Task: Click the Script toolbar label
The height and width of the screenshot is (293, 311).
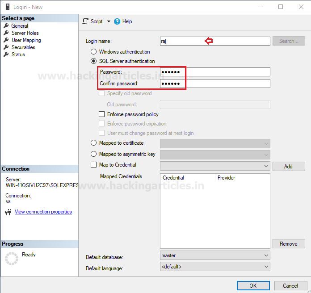Action: pyautogui.click(x=97, y=21)
